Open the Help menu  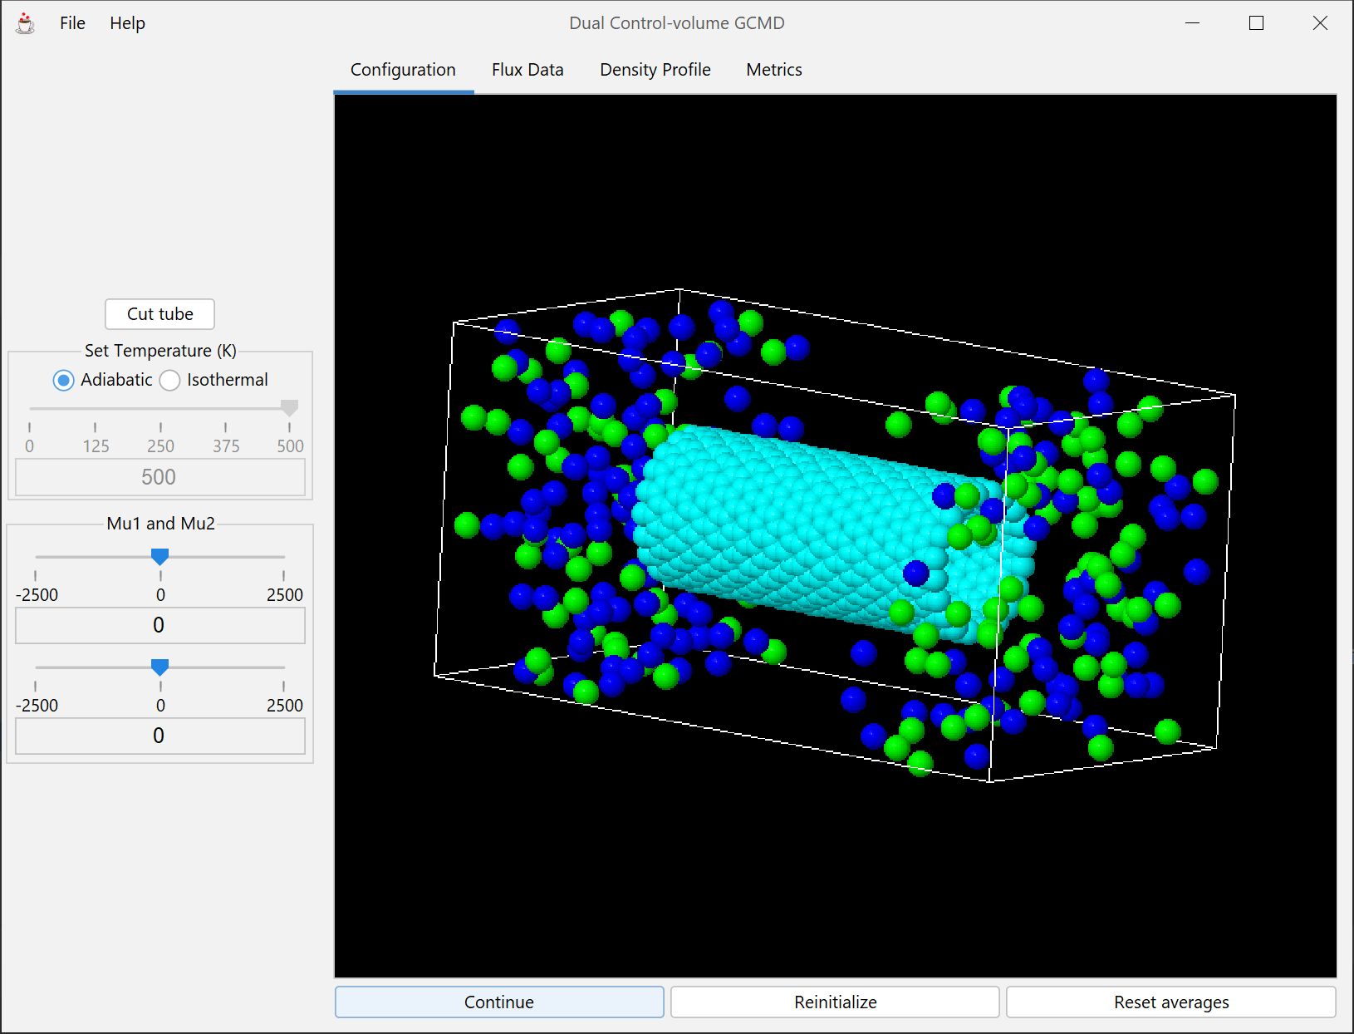(x=127, y=23)
